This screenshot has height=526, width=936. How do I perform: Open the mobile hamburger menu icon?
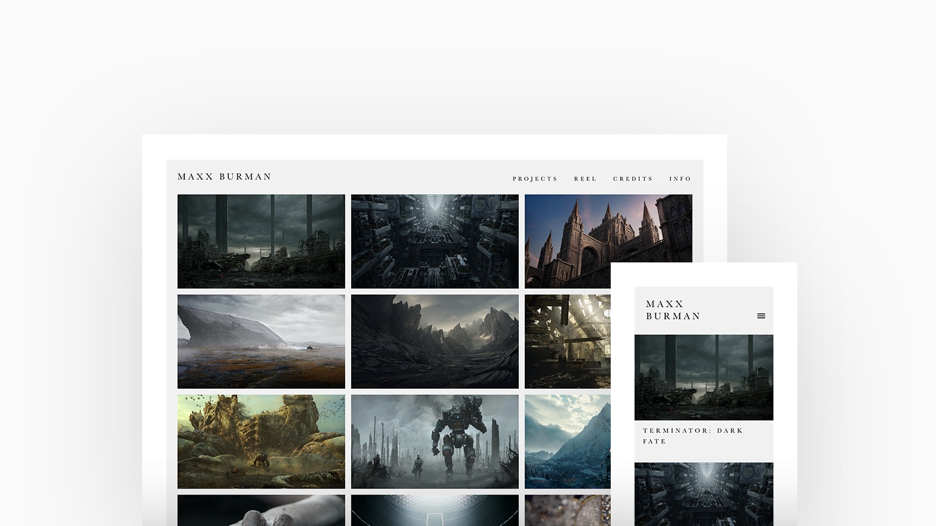click(761, 316)
